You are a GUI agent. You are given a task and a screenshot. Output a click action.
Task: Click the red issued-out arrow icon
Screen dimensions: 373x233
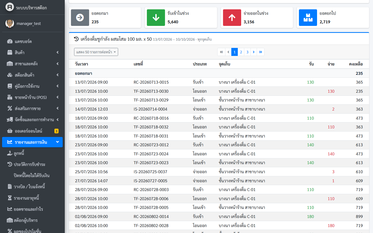[x=232, y=18]
